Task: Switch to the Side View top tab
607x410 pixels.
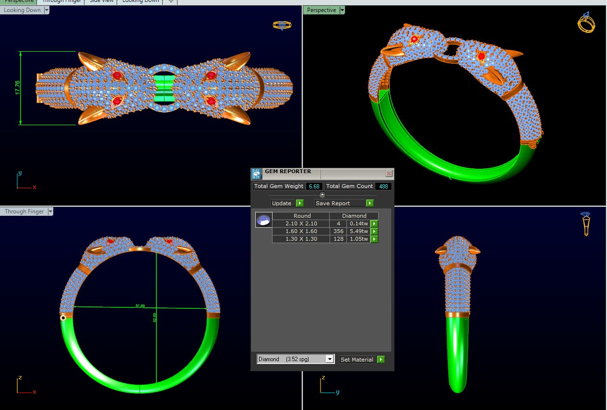Action: (x=102, y=1)
